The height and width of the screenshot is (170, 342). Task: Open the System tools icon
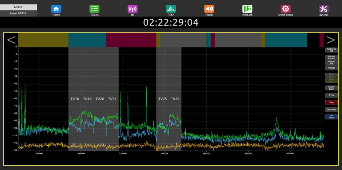[324, 9]
